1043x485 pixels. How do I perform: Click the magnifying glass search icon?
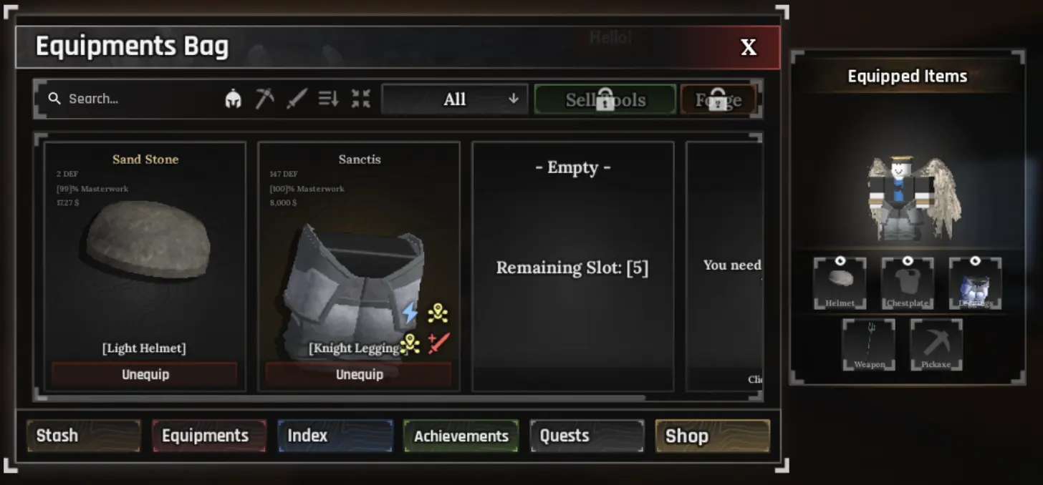click(x=54, y=99)
